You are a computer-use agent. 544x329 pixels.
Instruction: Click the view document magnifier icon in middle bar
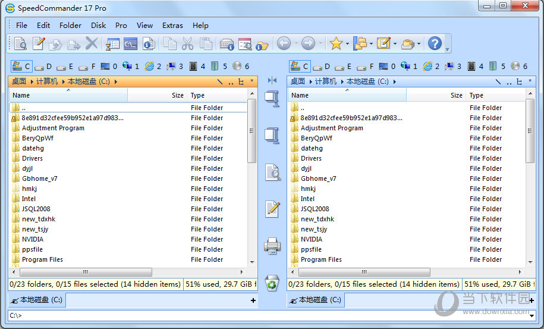pos(273,173)
